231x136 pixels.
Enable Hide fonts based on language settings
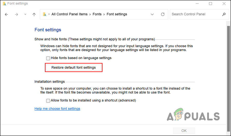coord(48,58)
